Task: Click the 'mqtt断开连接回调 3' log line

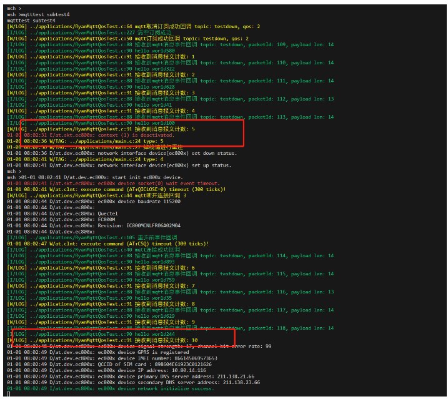Action: pyautogui.click(x=97, y=195)
